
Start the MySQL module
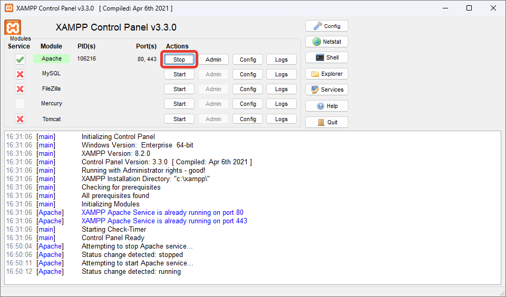click(179, 74)
